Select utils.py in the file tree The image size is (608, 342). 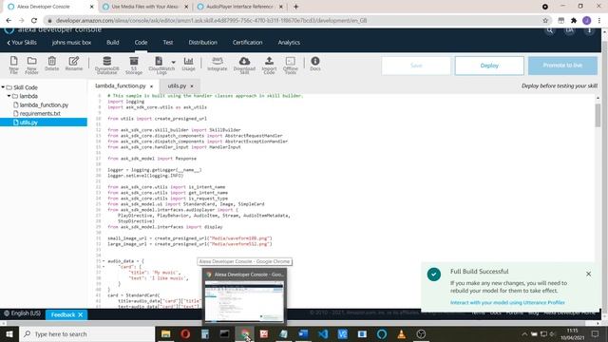(x=44, y=123)
